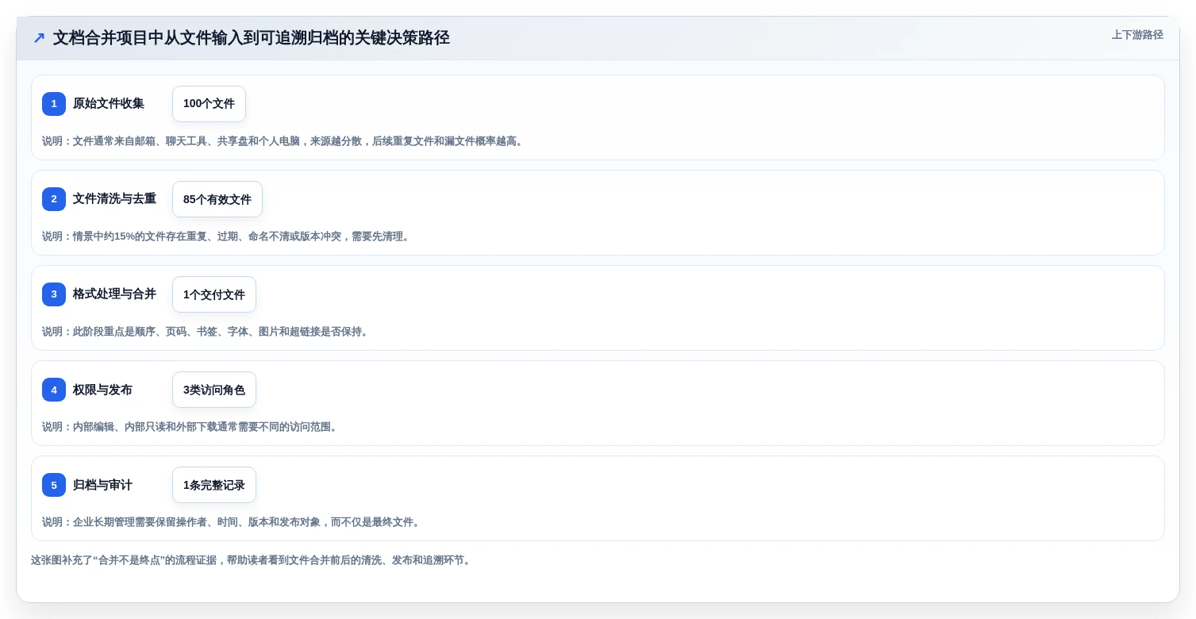Select step number 1 badge
The width and height of the screenshot is (1196, 619).
(54, 104)
